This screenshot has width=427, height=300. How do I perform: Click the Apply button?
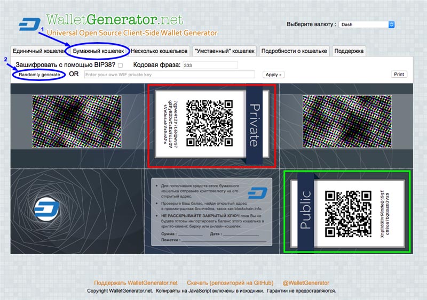(273, 75)
